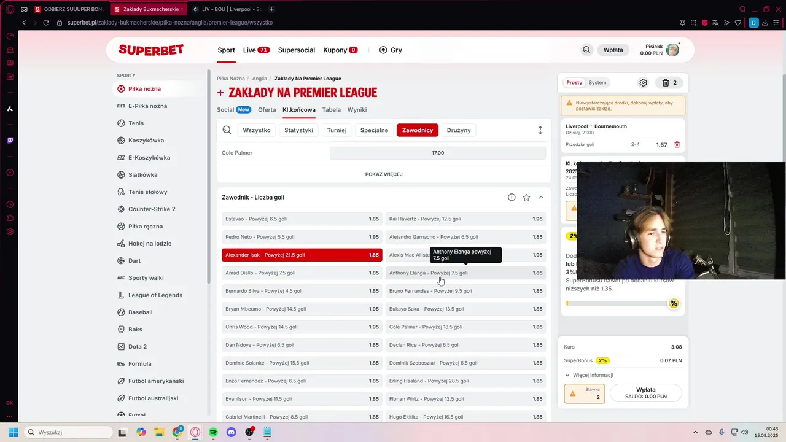
Task: Open Supersocial in header navigation
Action: (297, 50)
